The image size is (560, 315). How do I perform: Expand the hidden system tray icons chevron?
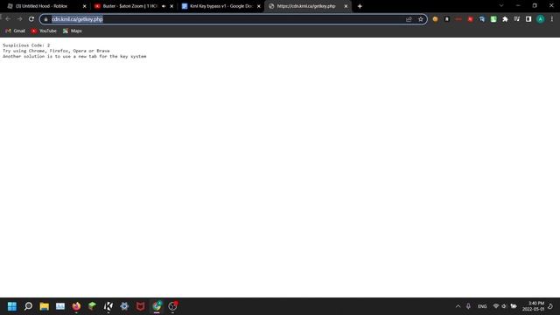point(458,306)
